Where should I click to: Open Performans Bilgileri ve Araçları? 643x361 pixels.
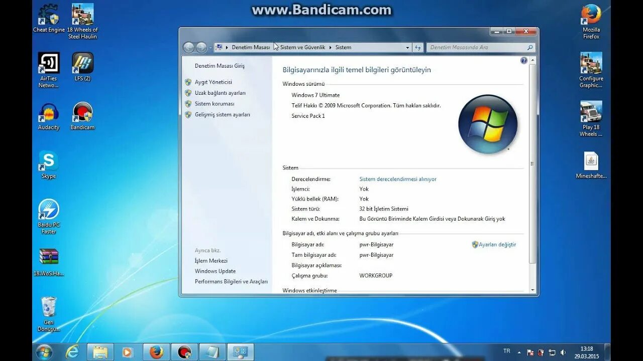tap(231, 282)
